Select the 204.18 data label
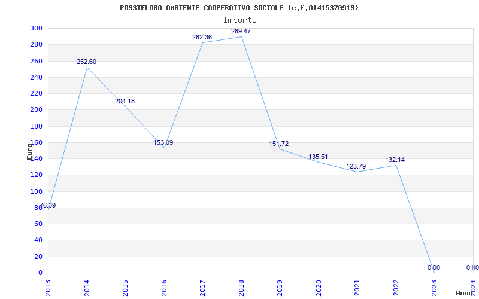Image resolution: width=479 pixels, height=299 pixels. (125, 101)
